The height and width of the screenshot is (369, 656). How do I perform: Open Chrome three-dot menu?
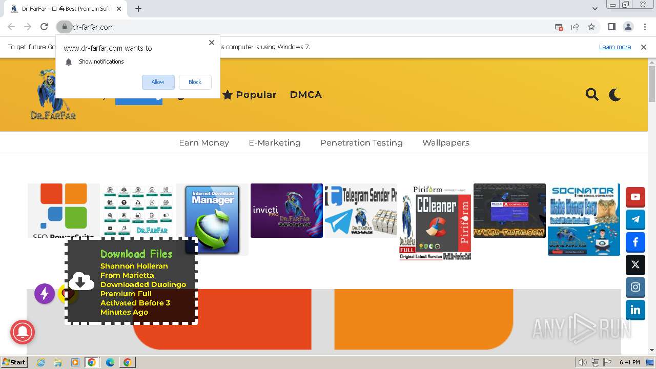(644, 27)
